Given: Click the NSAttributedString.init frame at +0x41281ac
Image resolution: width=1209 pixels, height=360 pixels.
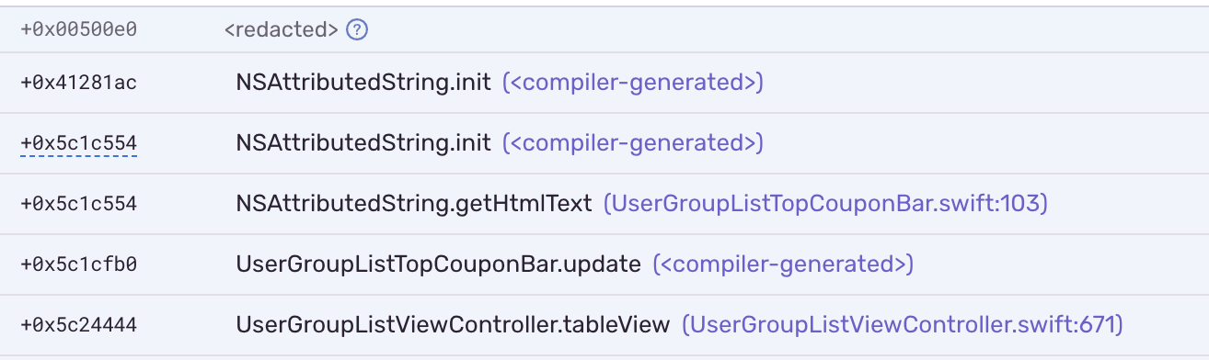Looking at the screenshot, I should (x=363, y=83).
